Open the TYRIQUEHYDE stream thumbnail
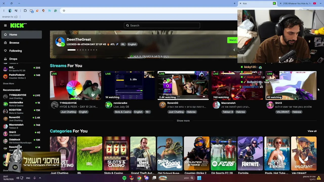The image size is (324, 182). pyautogui.click(x=75, y=85)
